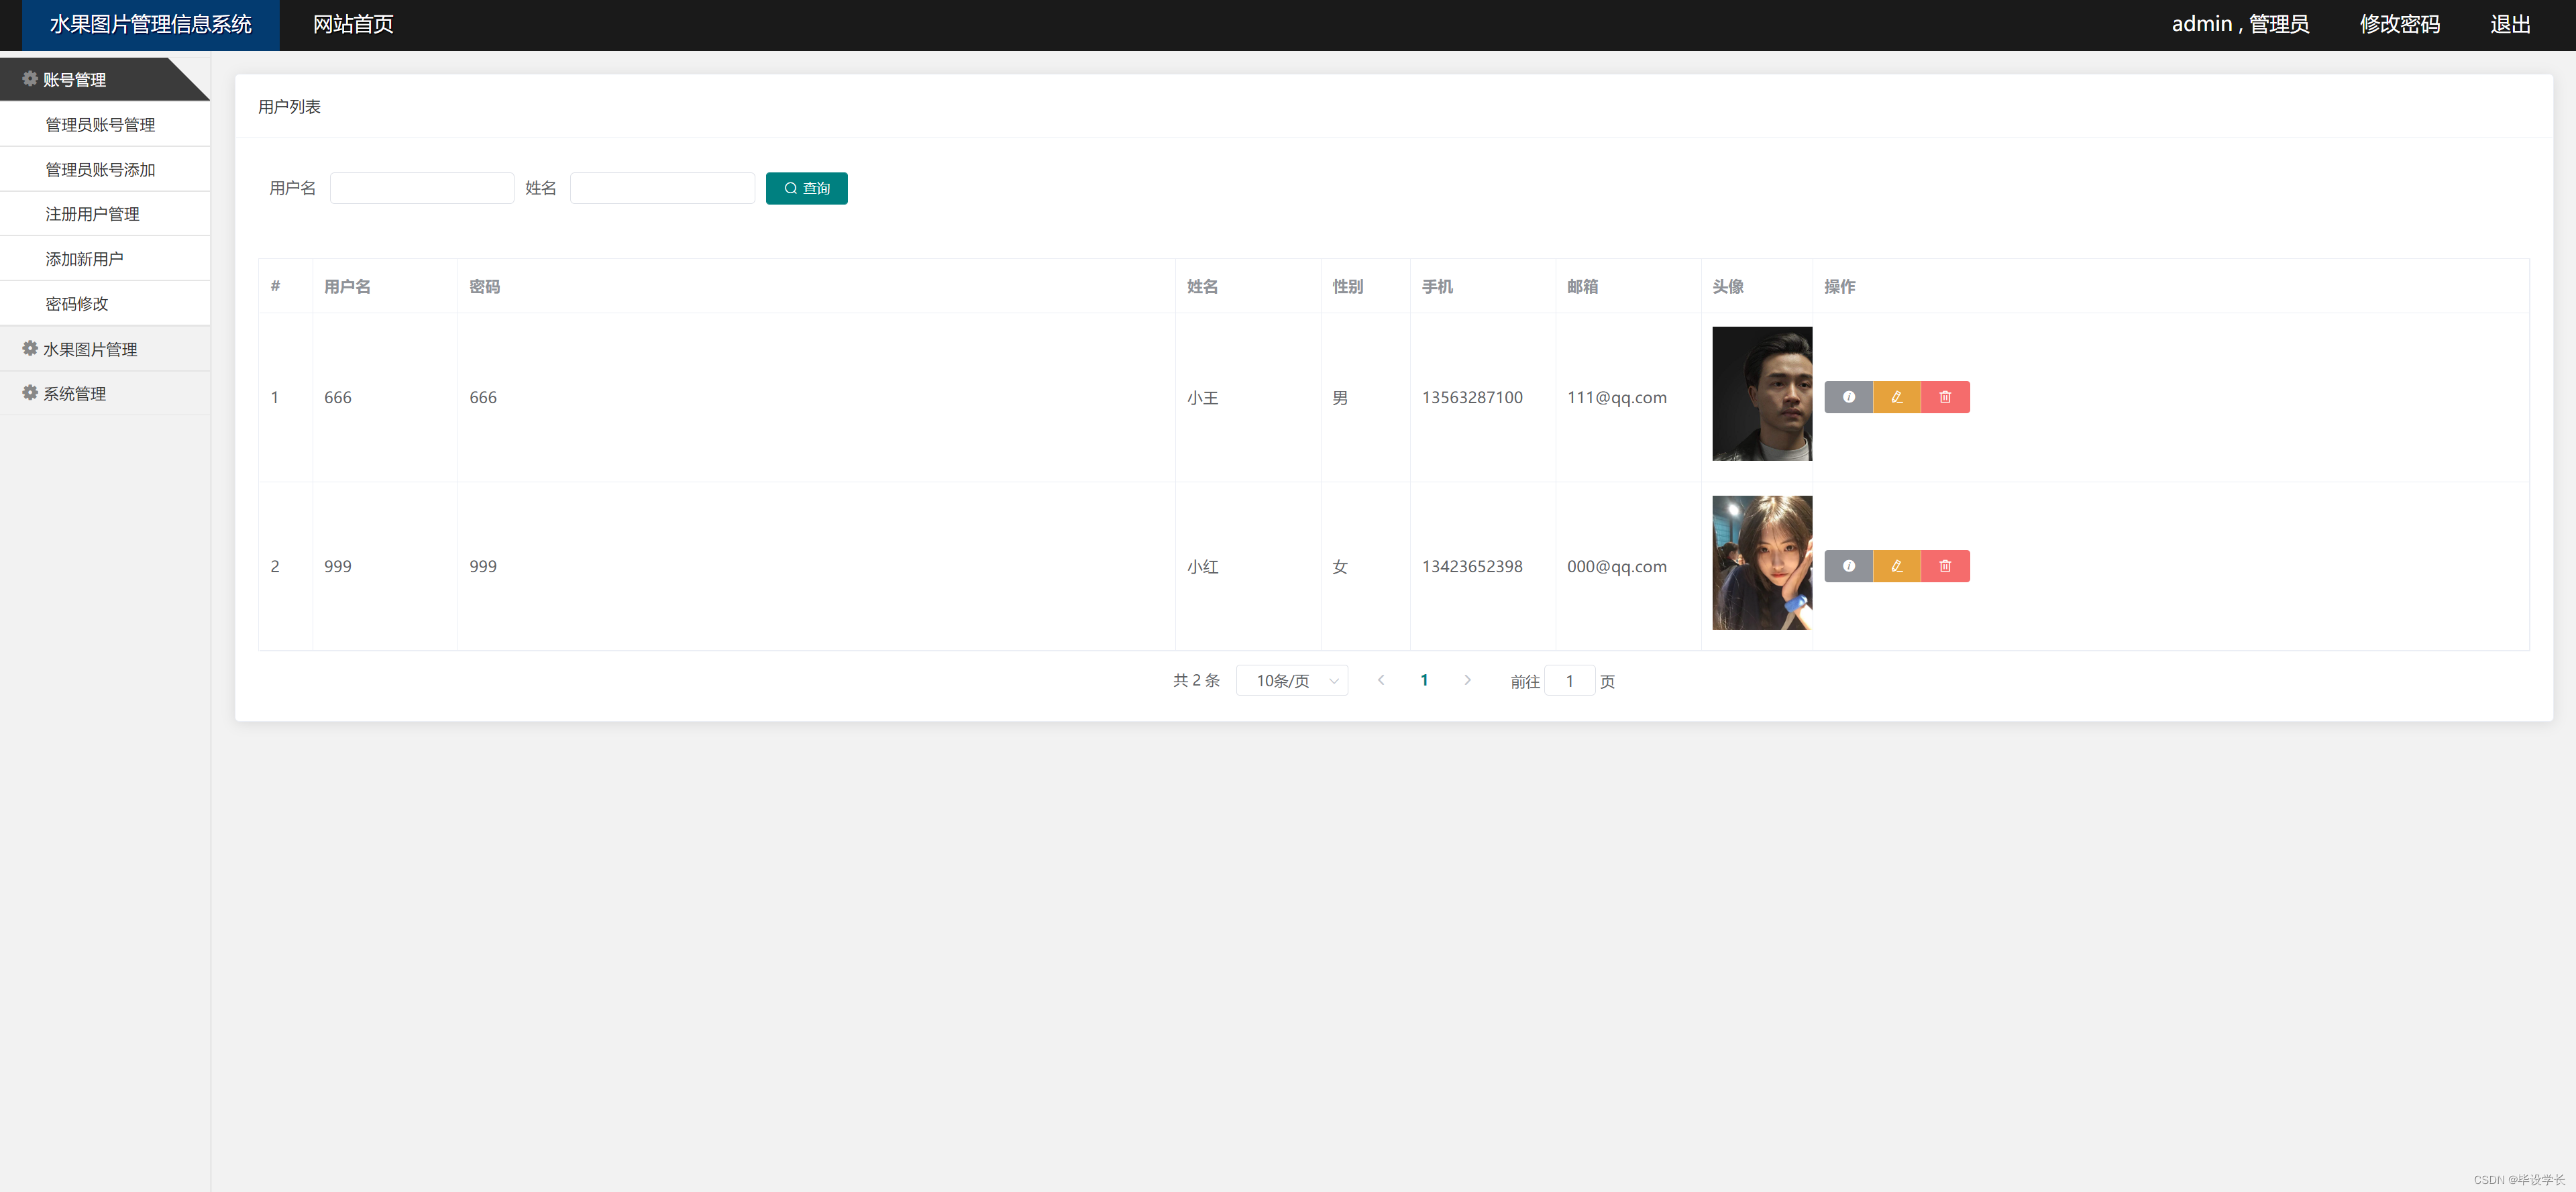
Task: Select 添加新用户 from the sidebar
Action: tap(84, 259)
